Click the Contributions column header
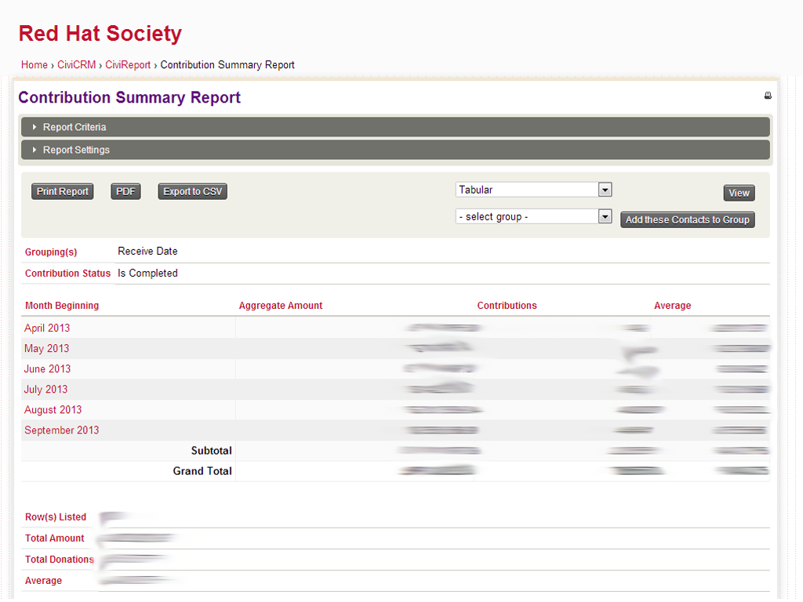Image resolution: width=803 pixels, height=602 pixels. coord(507,305)
